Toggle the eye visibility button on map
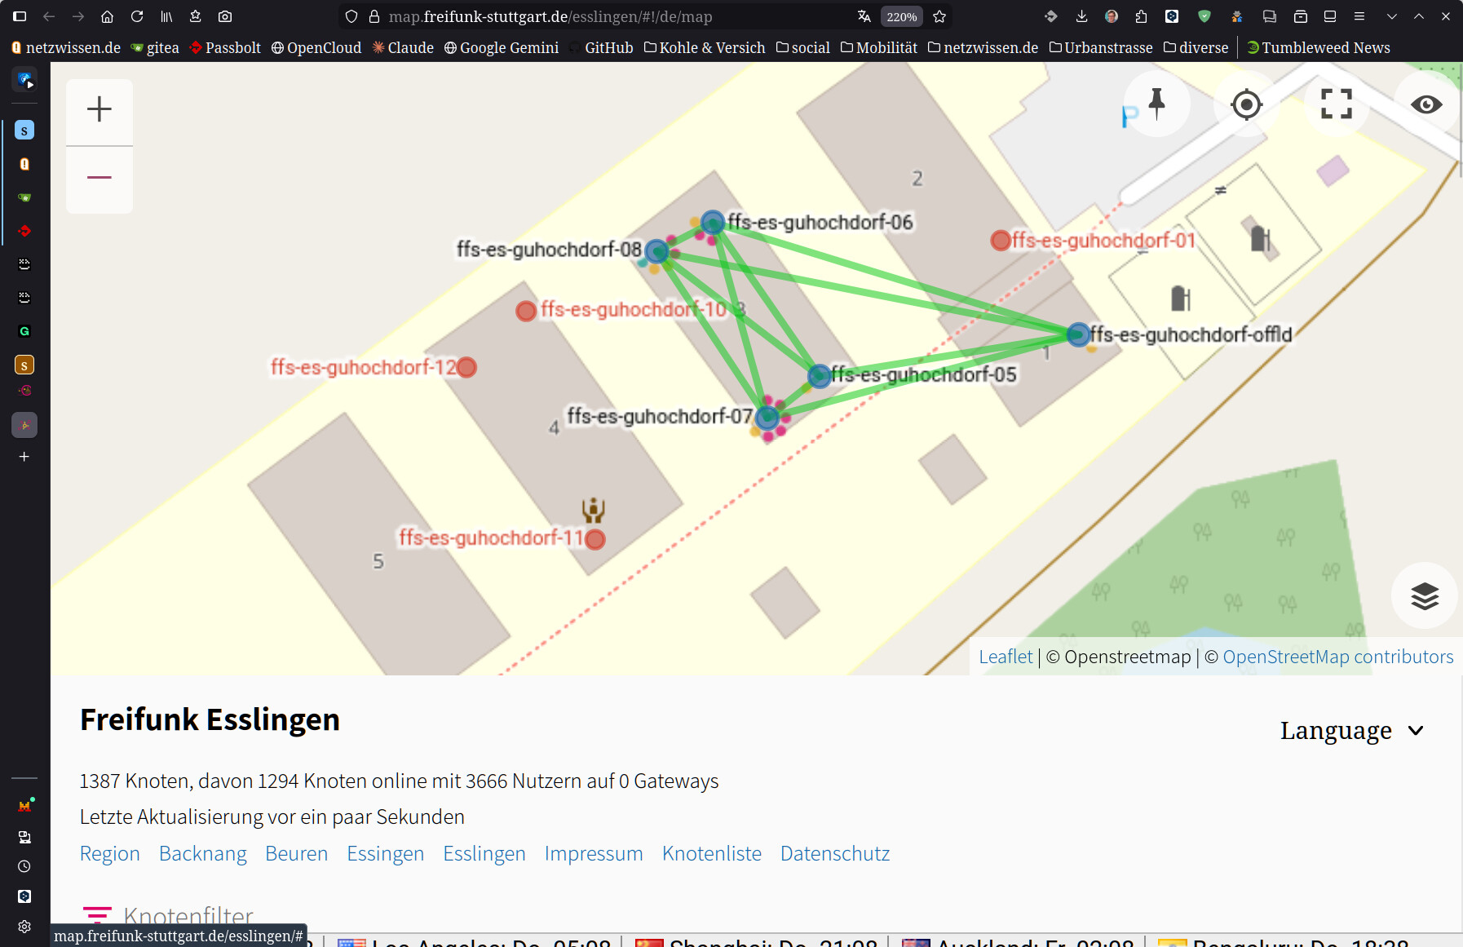The height and width of the screenshot is (947, 1463). (x=1426, y=104)
